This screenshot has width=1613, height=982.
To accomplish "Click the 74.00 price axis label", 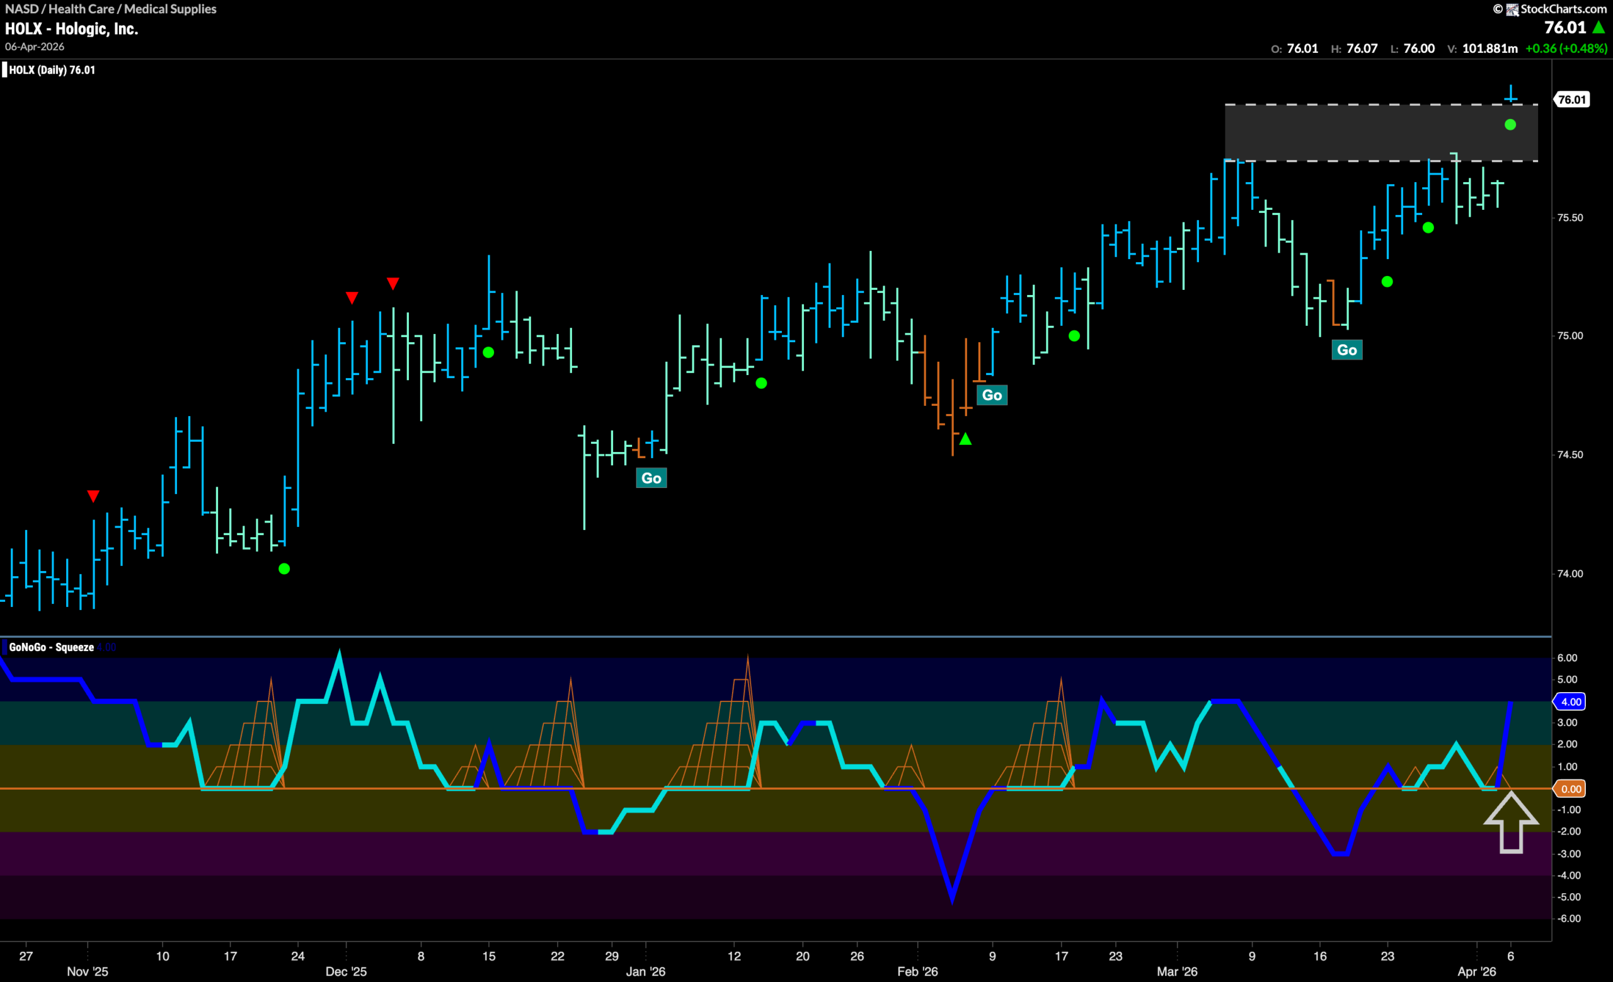I will (x=1570, y=574).
